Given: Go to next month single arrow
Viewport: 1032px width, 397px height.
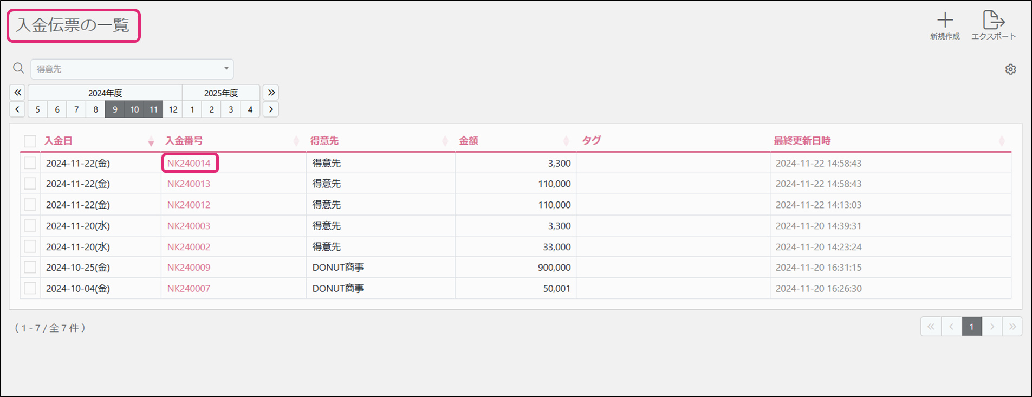Looking at the screenshot, I should [x=271, y=109].
